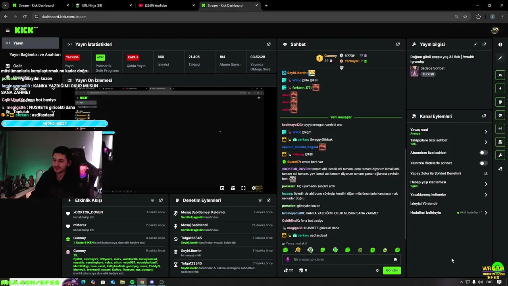Screen dimensions: 508x286
Task: Expand Takipçilere özel sohbet options
Action: [486, 142]
